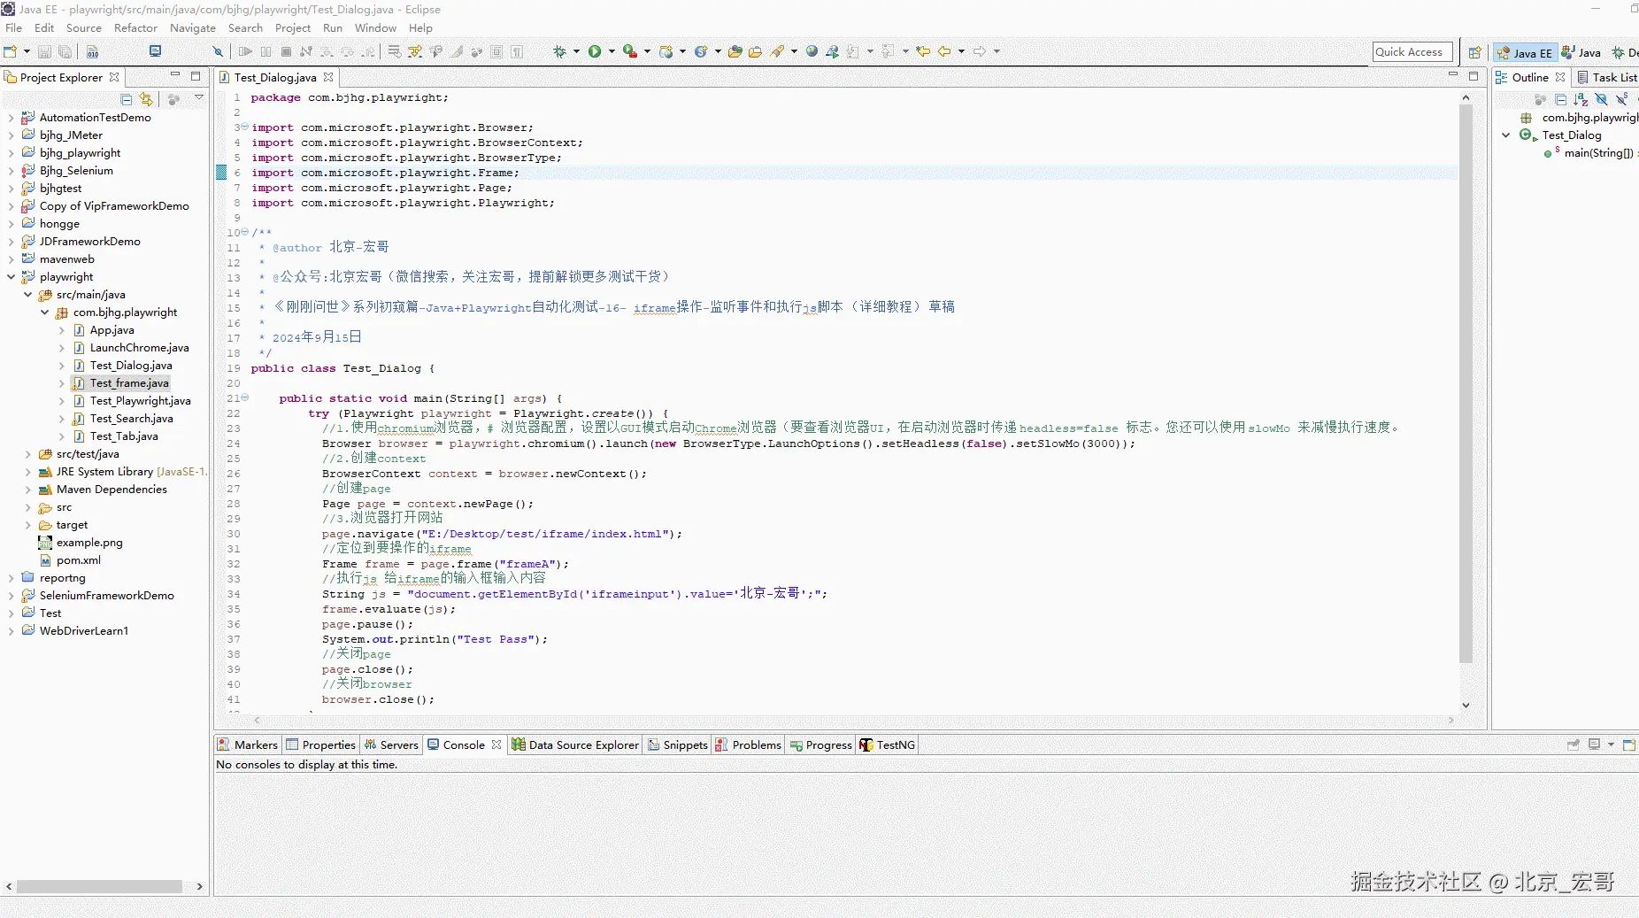Viewport: 1639px width, 918px height.
Task: Minimize the Project Explorer view
Action: coord(175,76)
